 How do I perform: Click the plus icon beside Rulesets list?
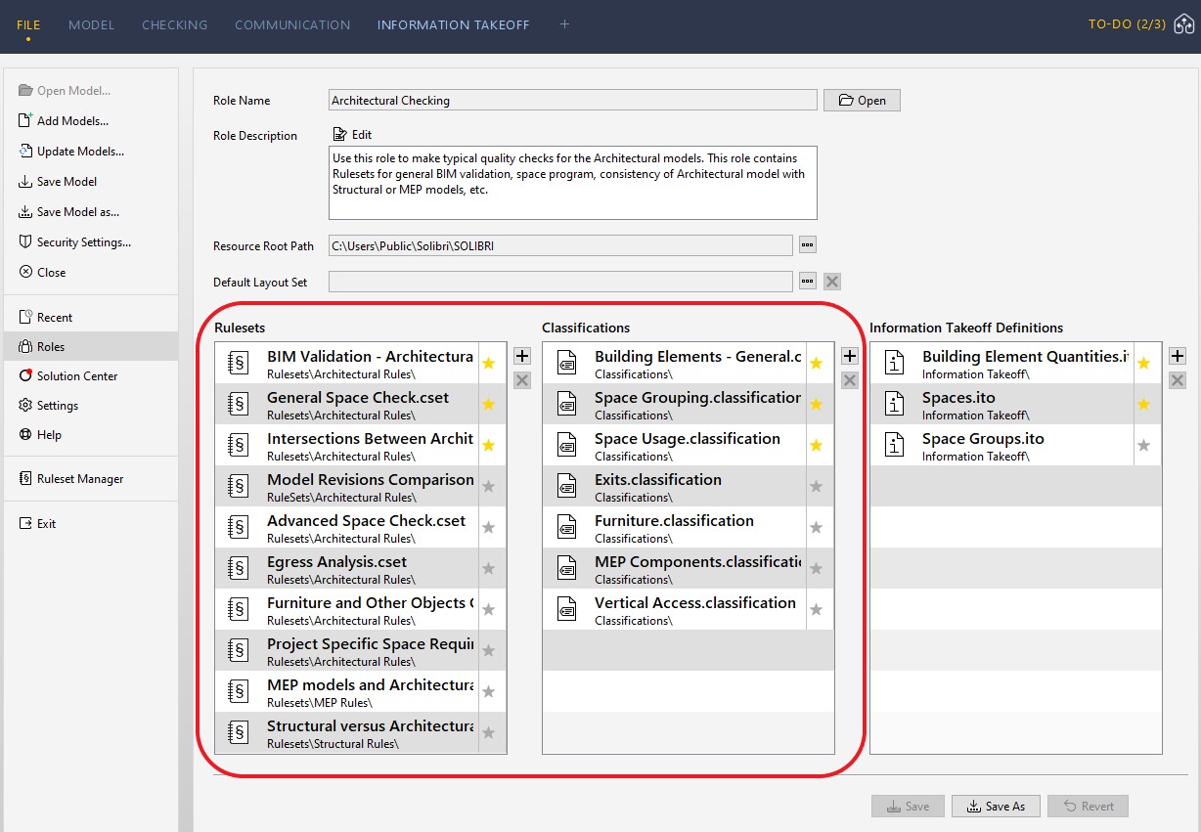(x=522, y=356)
